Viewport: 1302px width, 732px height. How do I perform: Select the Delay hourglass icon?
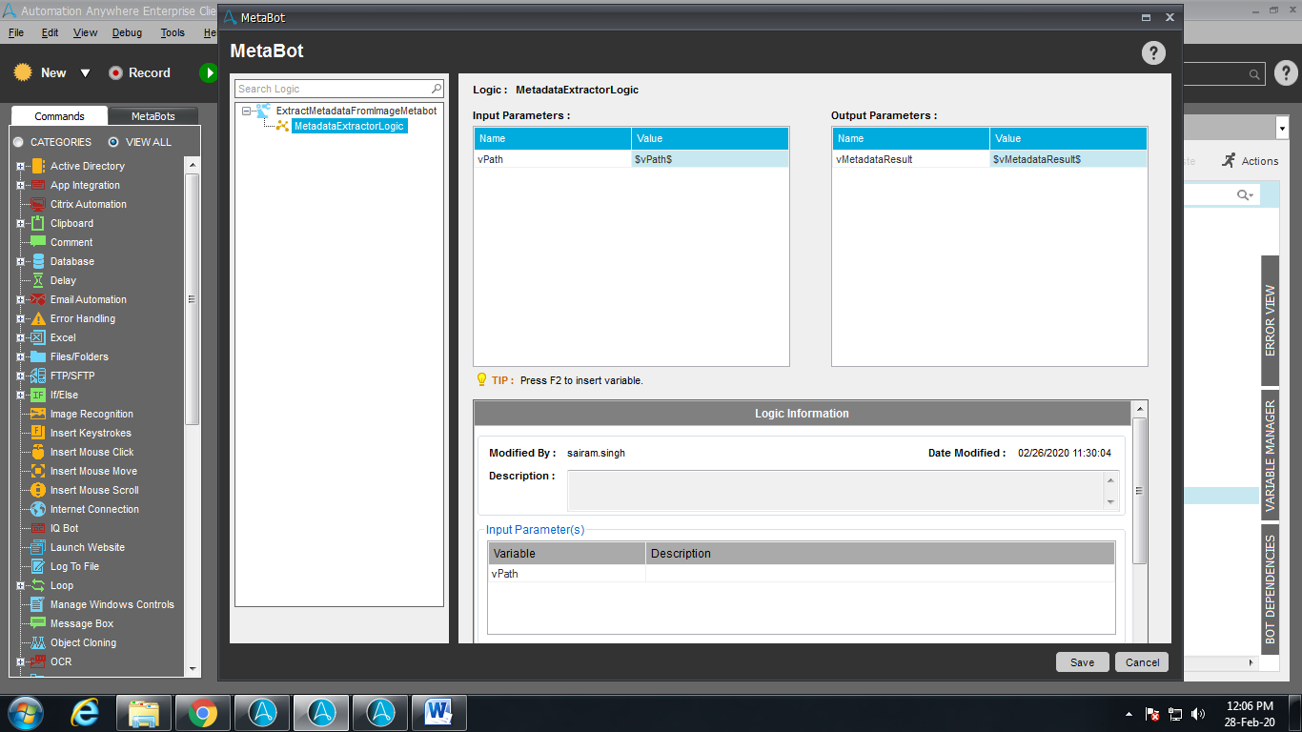(38, 280)
